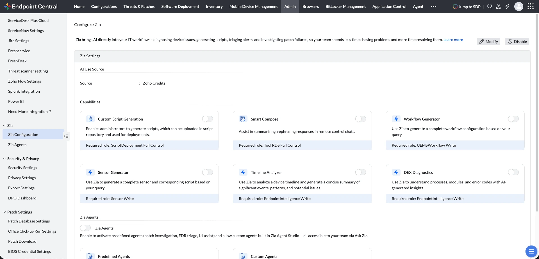This screenshot has height=259, width=539.
Task: Click the Disable button
Action: [517, 41]
